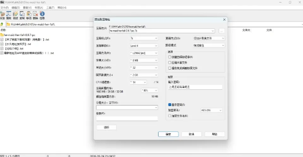Click the 7-Zip app icon in the title bar
Screen dimensions: 303x157
coord(2,2)
